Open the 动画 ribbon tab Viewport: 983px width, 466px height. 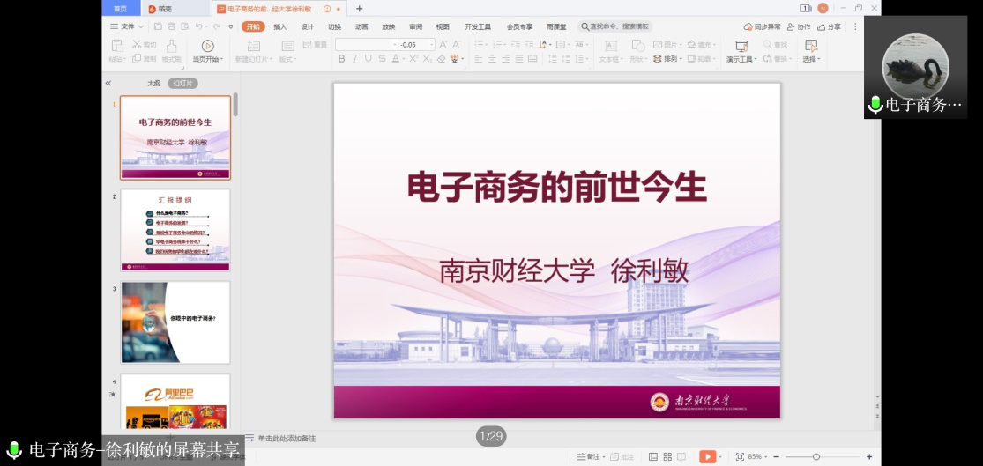tap(361, 26)
